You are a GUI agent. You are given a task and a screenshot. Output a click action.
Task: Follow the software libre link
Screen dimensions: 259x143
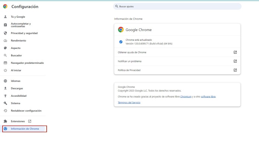(208, 97)
